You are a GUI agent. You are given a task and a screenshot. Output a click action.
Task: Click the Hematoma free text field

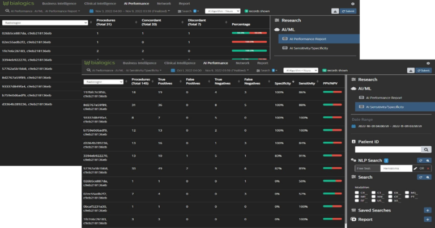click(396, 168)
